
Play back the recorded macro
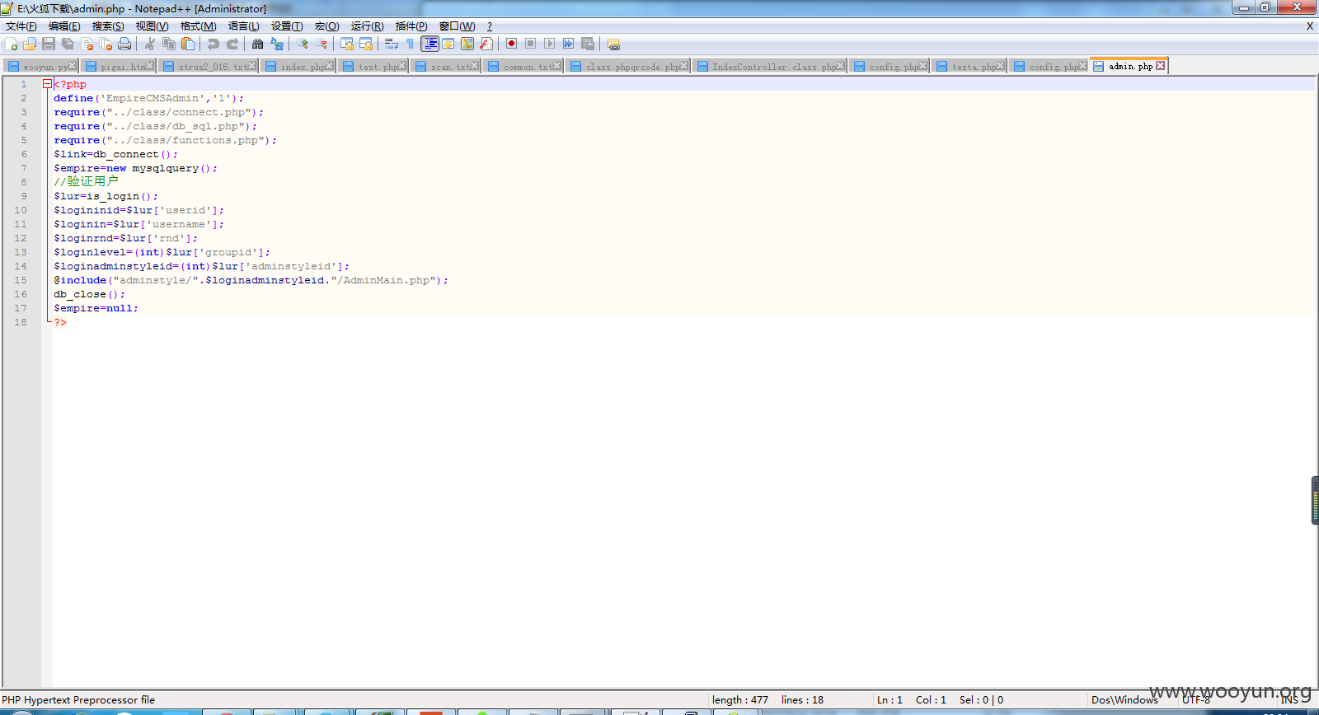(x=550, y=44)
